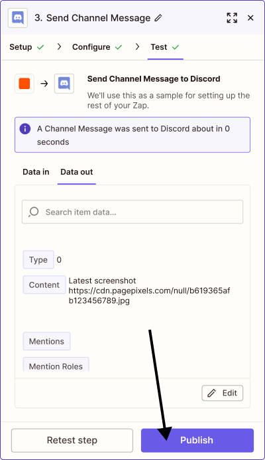Close the Send Channel Message panel
265x460 pixels.
(x=250, y=18)
